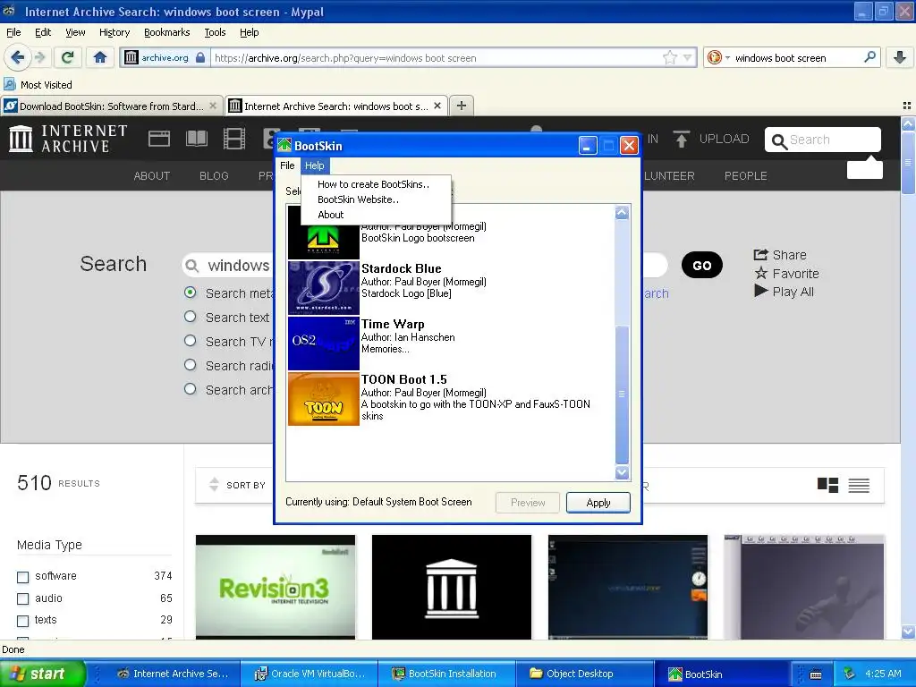Click the Favorite star link
This screenshot has width=916, height=687.
tap(786, 274)
